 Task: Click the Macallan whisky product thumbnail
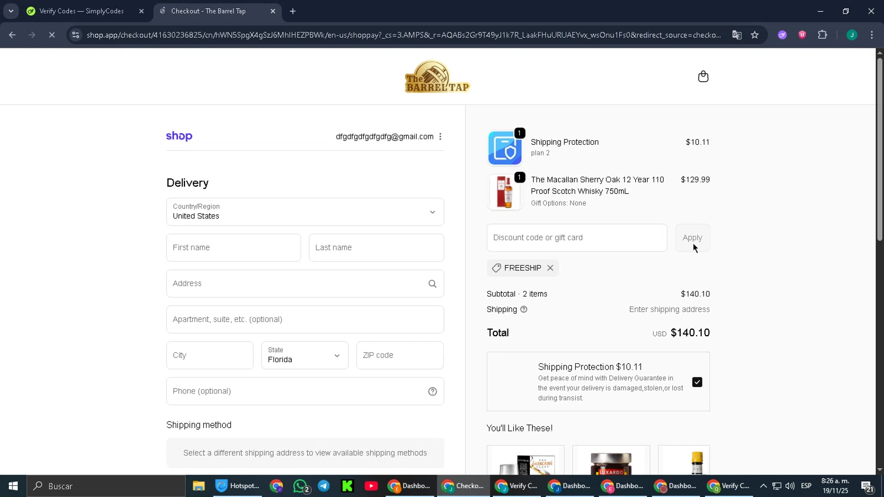click(x=504, y=192)
